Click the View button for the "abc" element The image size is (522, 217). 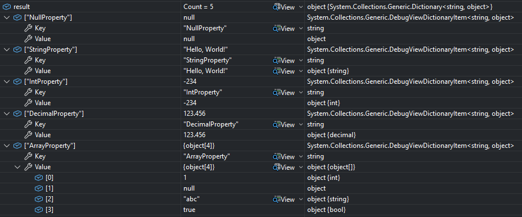[x=284, y=199]
